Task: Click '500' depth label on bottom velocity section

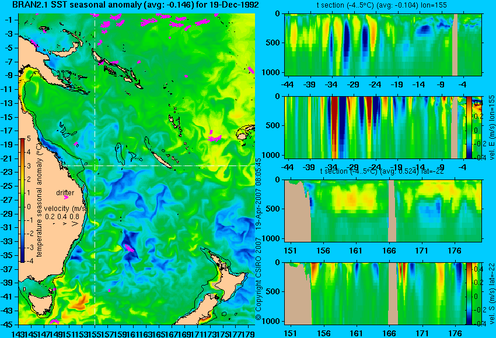Action: (x=273, y=291)
